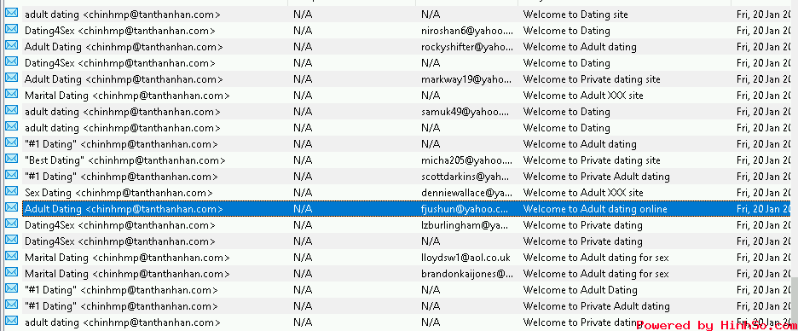Image resolution: width=798 pixels, height=331 pixels.
Task: Click "Welcome to Dating" subject in samuk49 row
Action: coord(566,112)
